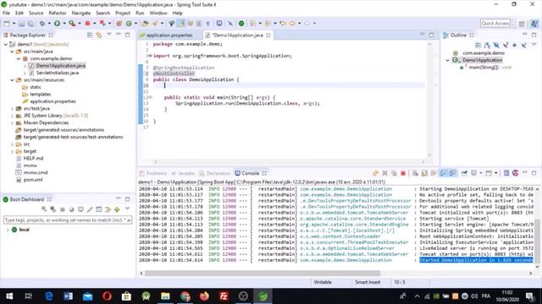Click the Open Console icon in Boot Dashboard
The width and height of the screenshot is (542, 304).
(x=80, y=209)
